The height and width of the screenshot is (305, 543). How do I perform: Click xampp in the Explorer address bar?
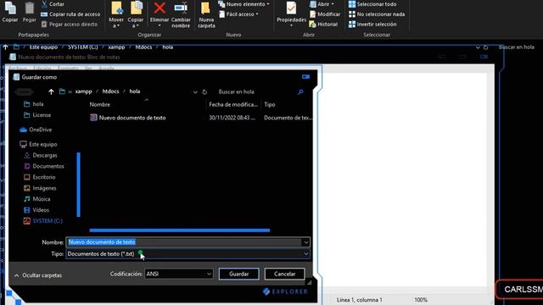[116, 47]
